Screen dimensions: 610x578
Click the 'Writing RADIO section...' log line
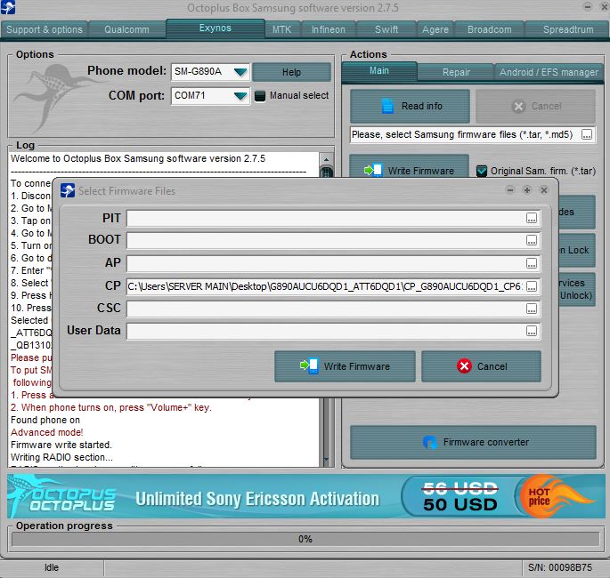(61, 457)
